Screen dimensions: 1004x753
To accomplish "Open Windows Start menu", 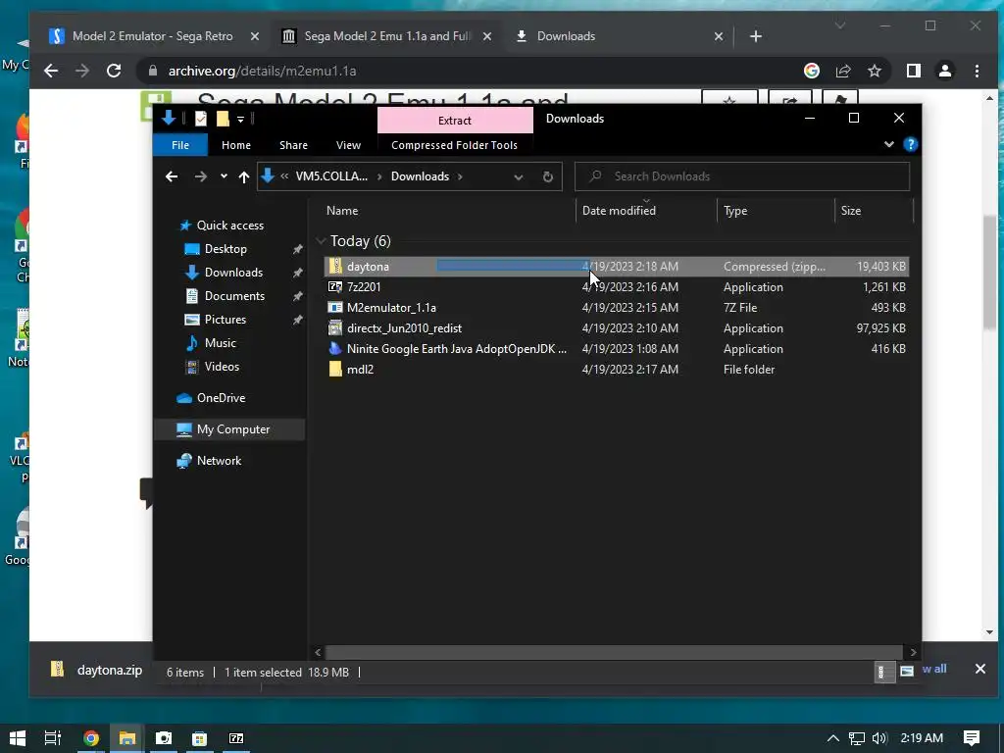I will coord(18,738).
